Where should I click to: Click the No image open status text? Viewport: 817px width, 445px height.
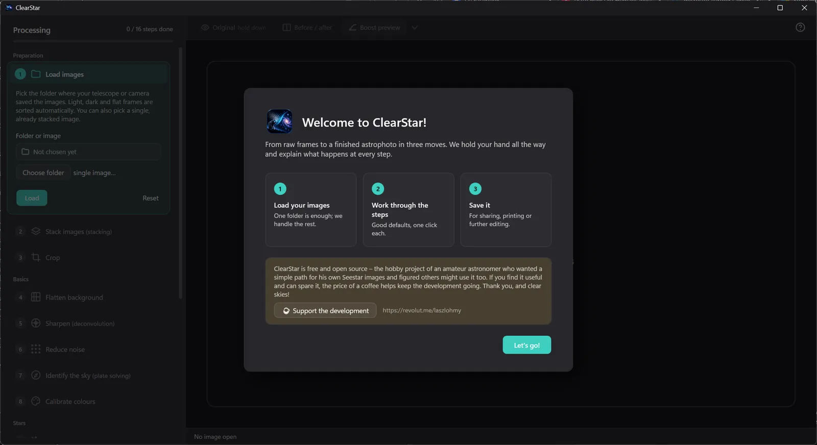(215, 437)
